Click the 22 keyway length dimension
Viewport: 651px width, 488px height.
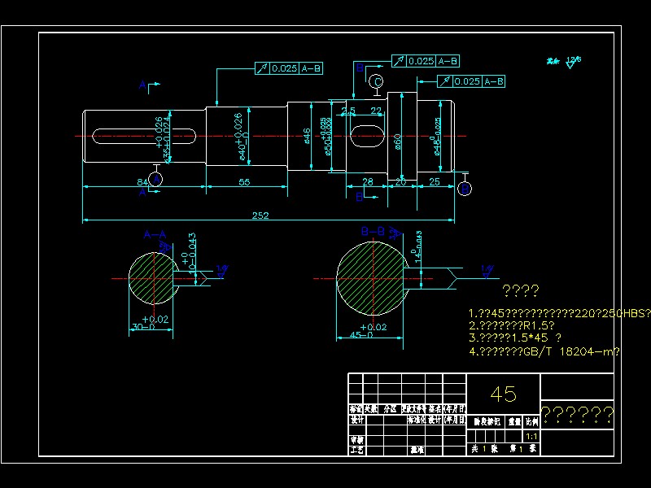click(376, 111)
